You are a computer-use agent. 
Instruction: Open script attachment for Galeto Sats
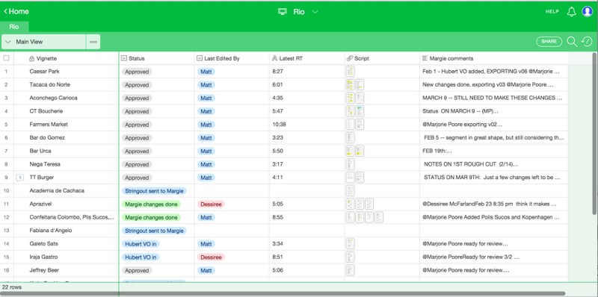(350, 244)
